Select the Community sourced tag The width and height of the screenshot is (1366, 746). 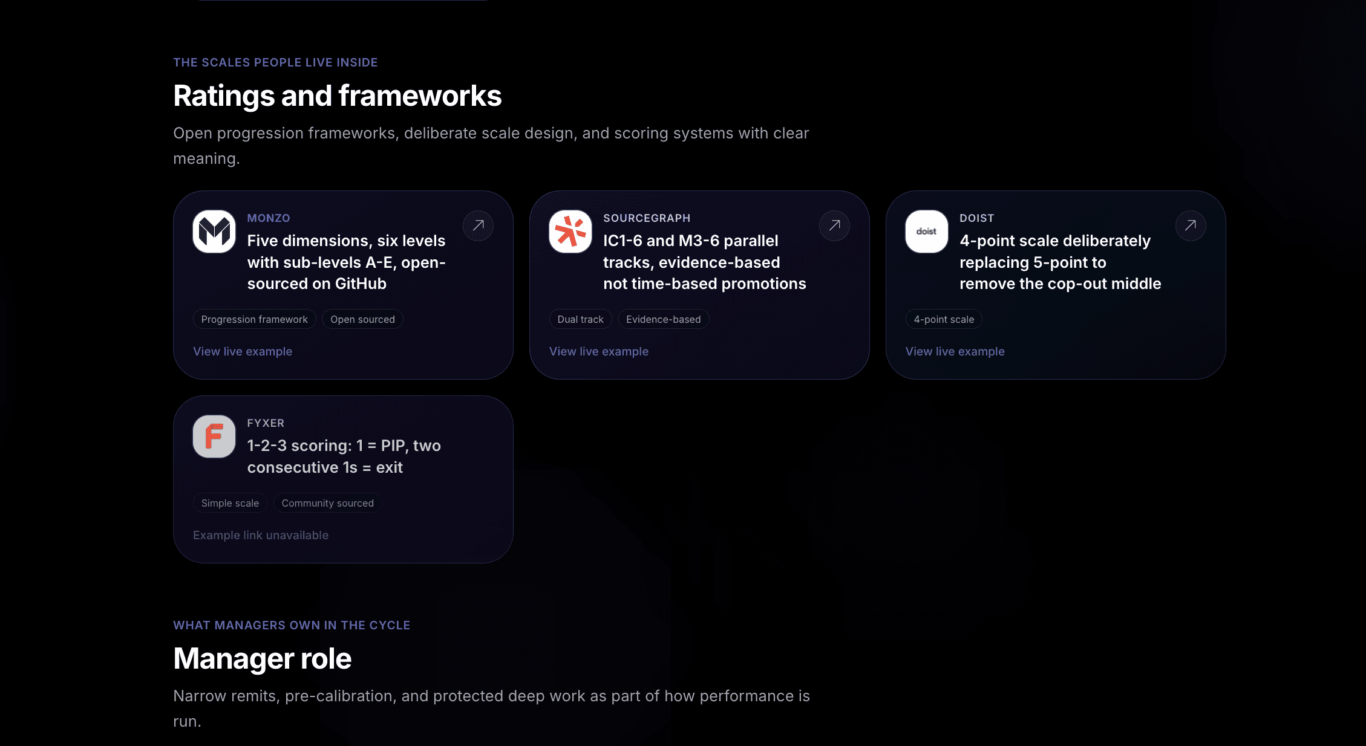(x=327, y=503)
